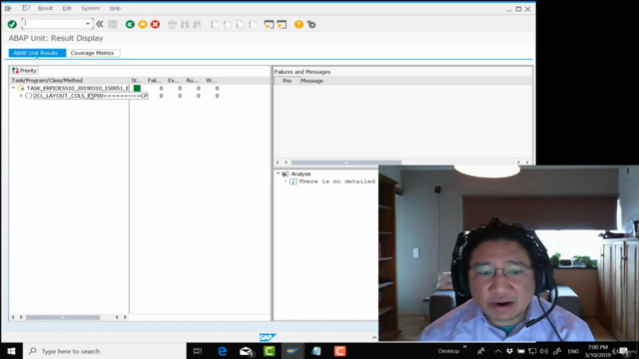
Task: Open the Help menu
Action: [x=115, y=8]
